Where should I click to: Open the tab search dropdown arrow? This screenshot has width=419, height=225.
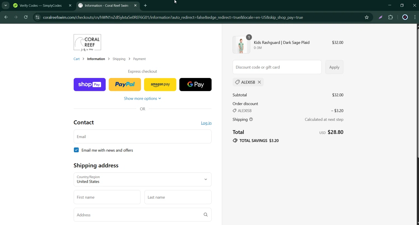(6, 5)
